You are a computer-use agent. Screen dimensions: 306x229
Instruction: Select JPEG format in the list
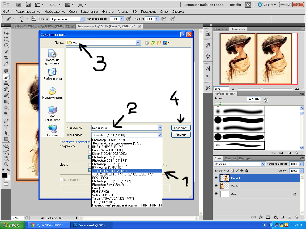point(127,171)
